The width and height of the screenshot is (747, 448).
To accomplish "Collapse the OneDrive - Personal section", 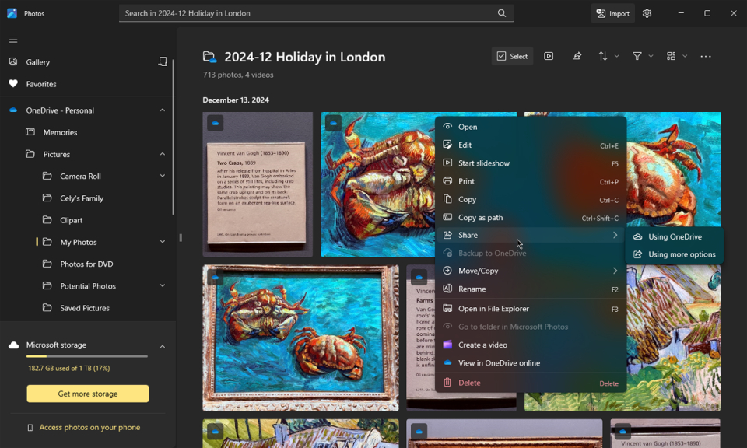I will point(163,110).
